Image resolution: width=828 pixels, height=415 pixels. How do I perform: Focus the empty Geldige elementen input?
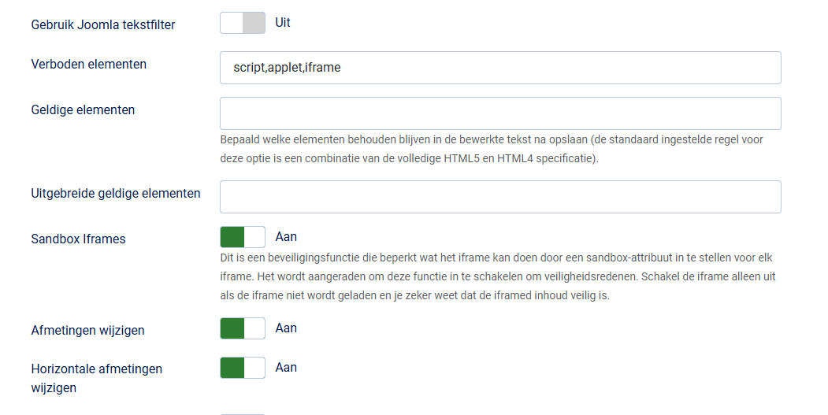point(500,113)
